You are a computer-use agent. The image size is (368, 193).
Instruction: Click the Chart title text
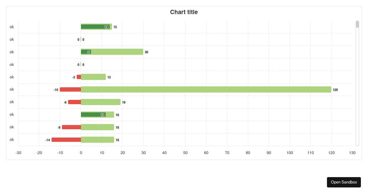tap(184, 12)
